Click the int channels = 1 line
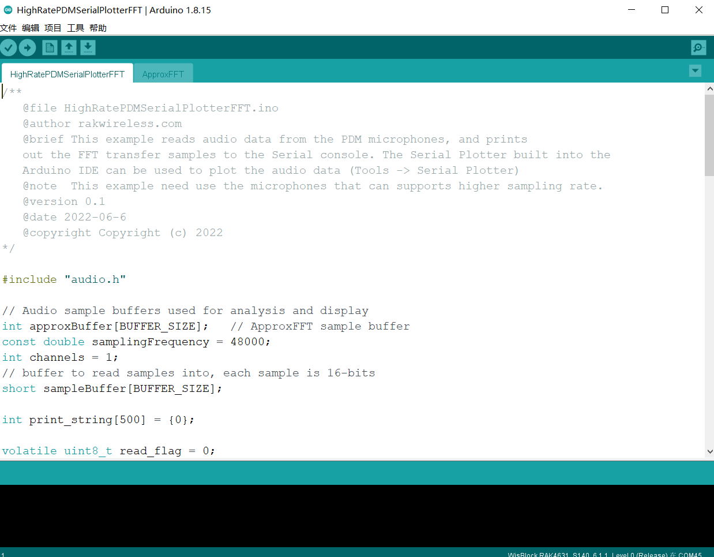 coord(60,357)
